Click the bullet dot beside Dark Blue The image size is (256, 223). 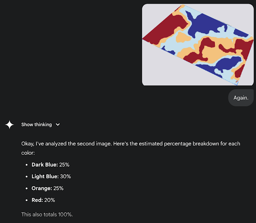point(27,165)
